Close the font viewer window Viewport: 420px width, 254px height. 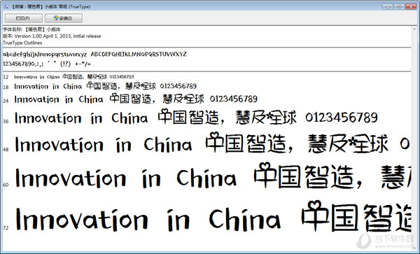tap(411, 6)
